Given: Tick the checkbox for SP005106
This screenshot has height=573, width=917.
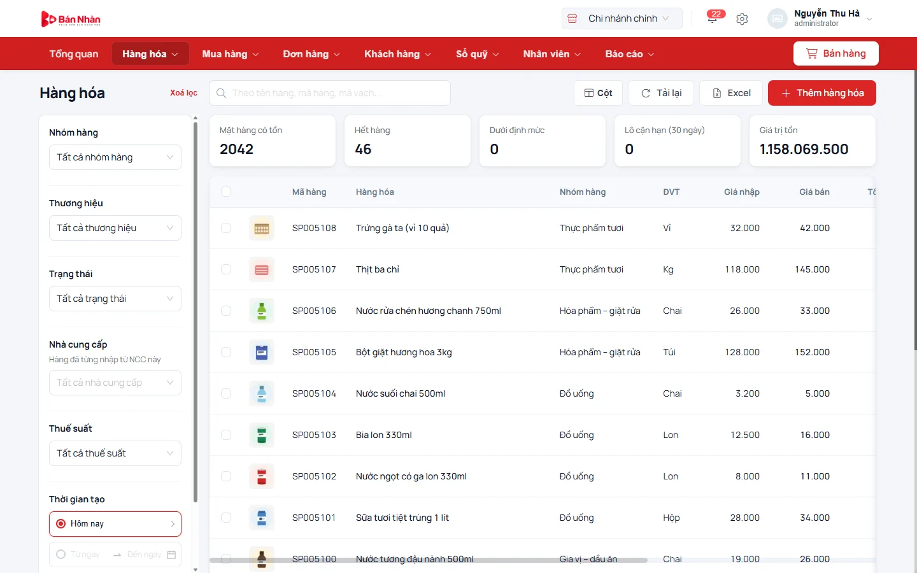Looking at the screenshot, I should tap(226, 311).
